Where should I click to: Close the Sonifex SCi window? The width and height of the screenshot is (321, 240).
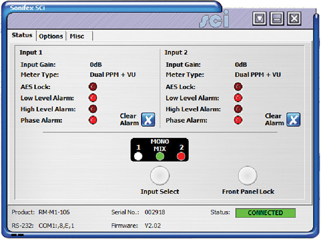(294, 19)
